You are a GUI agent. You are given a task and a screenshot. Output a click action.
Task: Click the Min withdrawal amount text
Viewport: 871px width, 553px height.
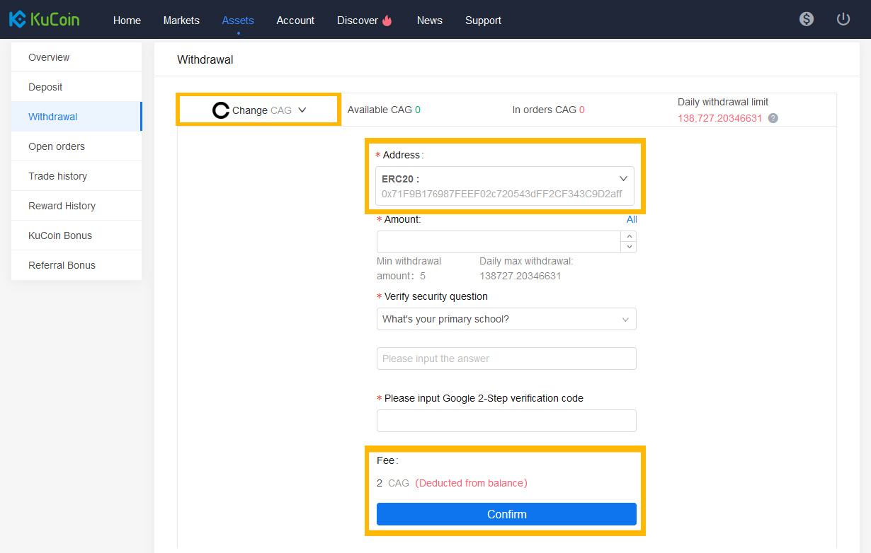pyautogui.click(x=409, y=269)
